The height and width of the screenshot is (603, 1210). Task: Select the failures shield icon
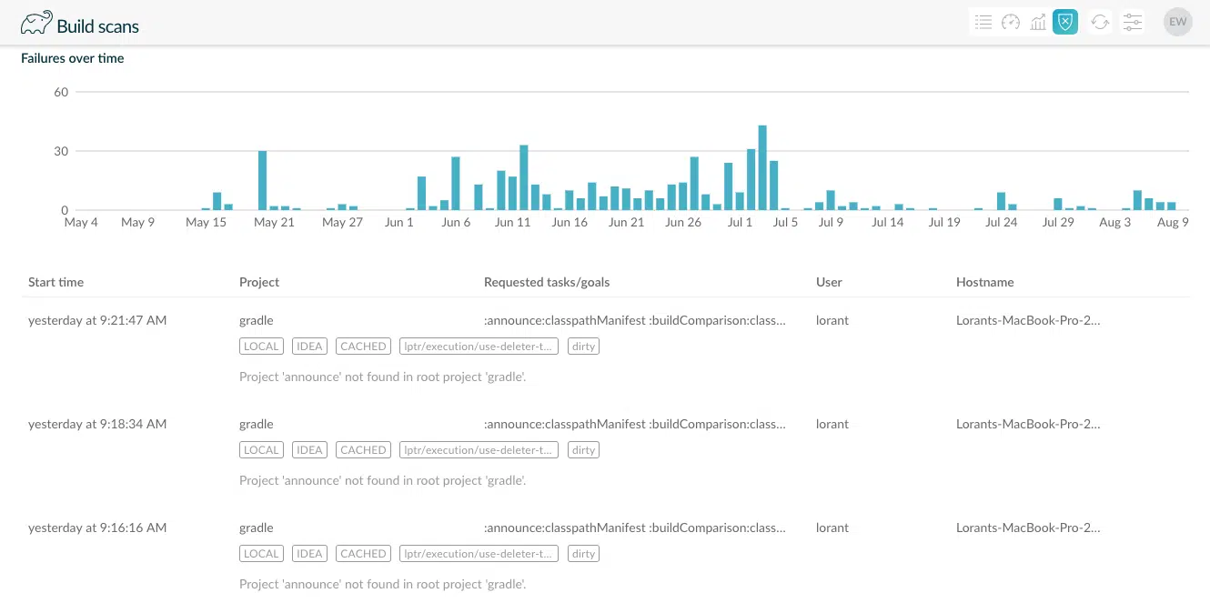pos(1065,23)
